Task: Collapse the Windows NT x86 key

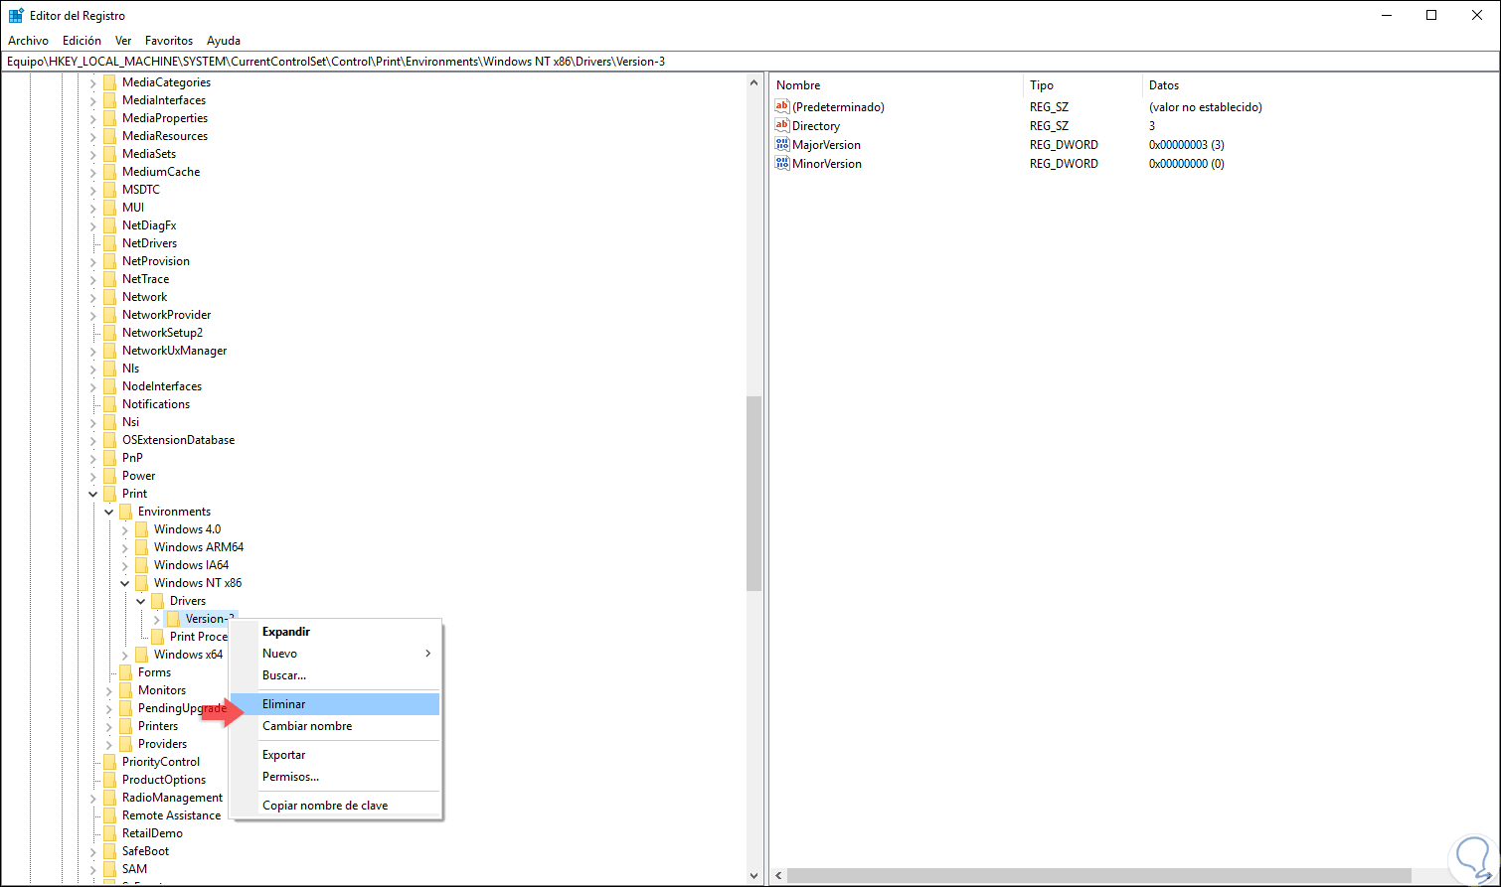Action: (125, 583)
